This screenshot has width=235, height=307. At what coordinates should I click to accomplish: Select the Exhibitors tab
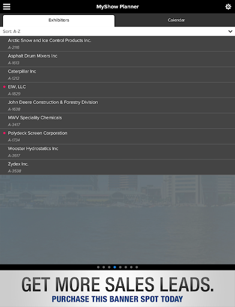point(59,20)
